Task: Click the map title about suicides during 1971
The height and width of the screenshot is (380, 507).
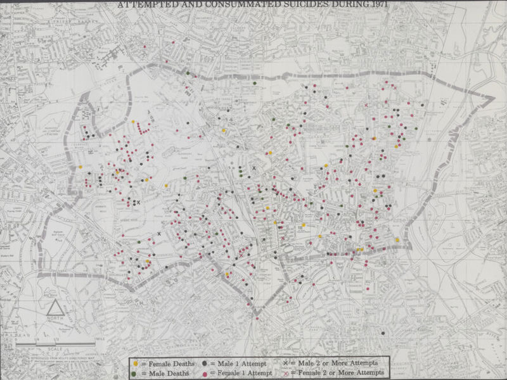Action: (x=253, y=4)
